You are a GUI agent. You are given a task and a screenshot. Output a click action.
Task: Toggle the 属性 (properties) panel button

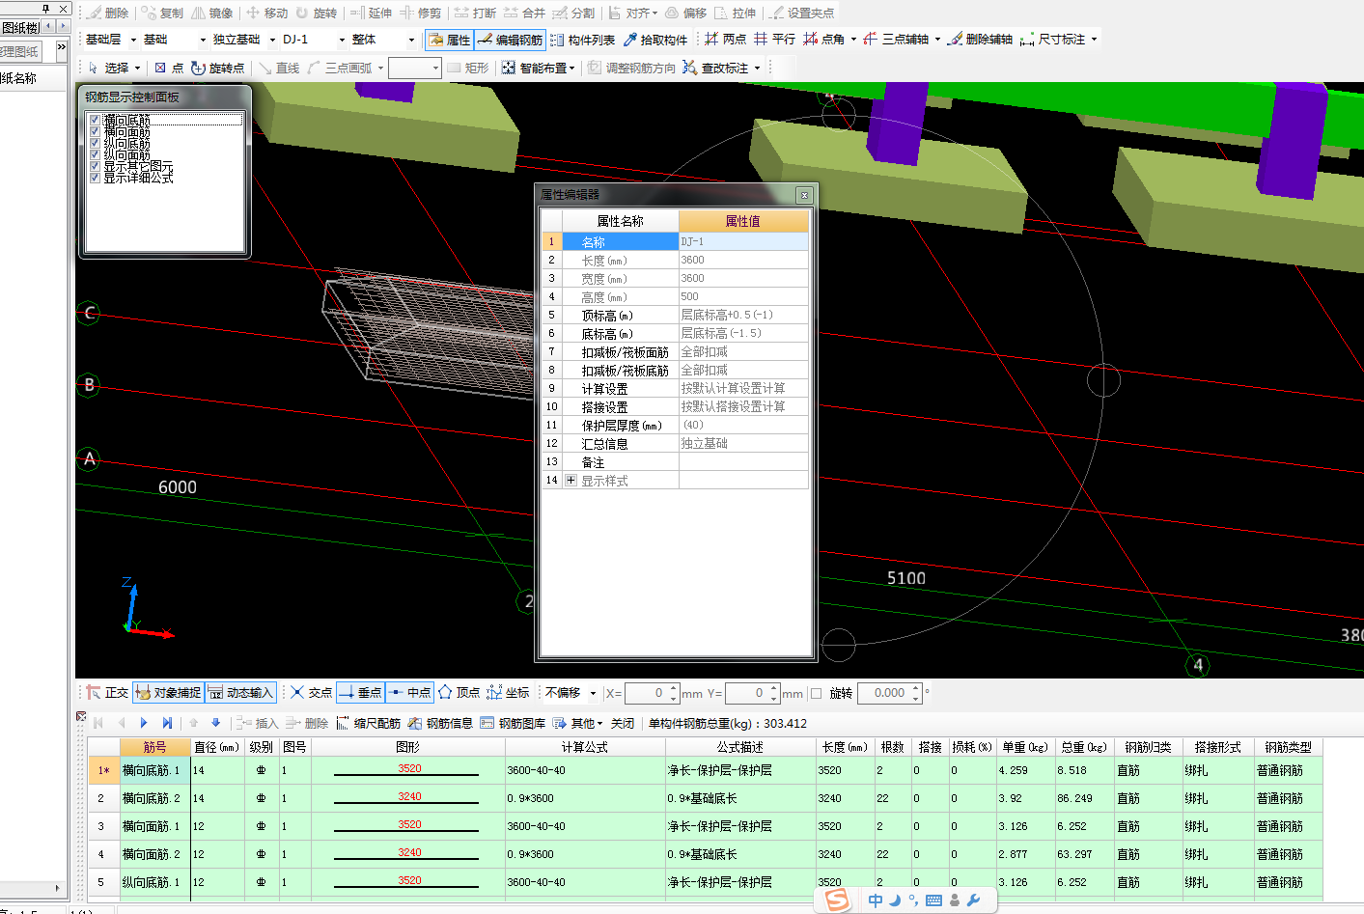tap(449, 40)
